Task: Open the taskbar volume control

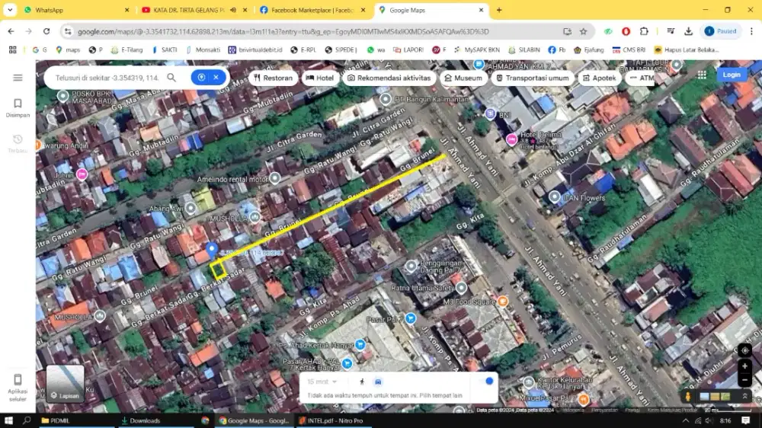Action: point(709,420)
